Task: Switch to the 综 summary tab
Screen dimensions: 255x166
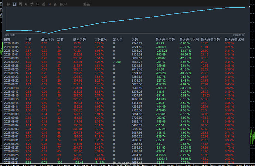Action: click(8, 4)
